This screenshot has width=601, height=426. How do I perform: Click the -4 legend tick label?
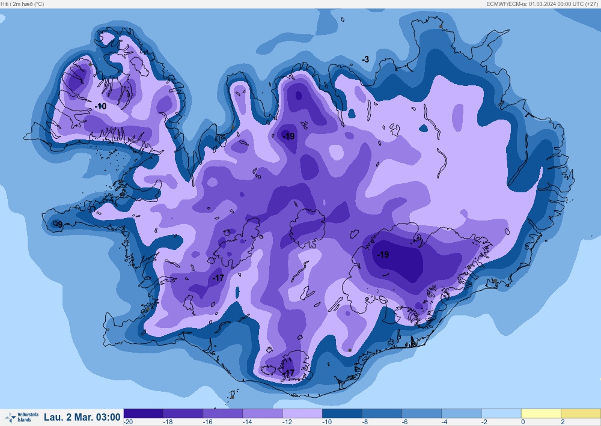(x=445, y=422)
